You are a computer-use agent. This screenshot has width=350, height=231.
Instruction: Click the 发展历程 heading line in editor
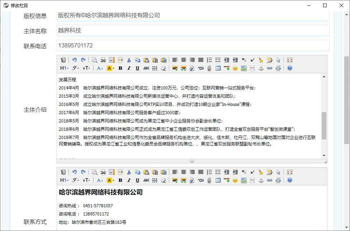point(67,80)
